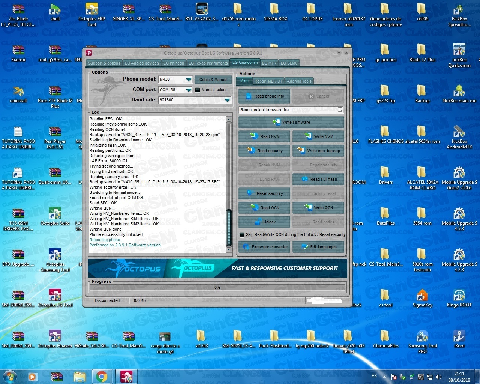
Task: Click the Read phone info button
Action: click(264, 96)
